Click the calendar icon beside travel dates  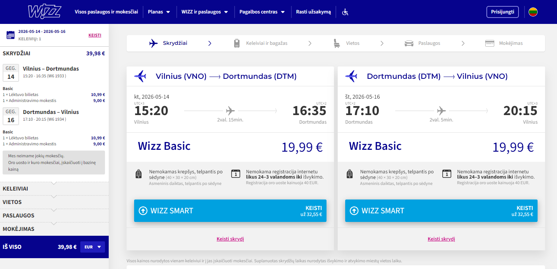10,35
